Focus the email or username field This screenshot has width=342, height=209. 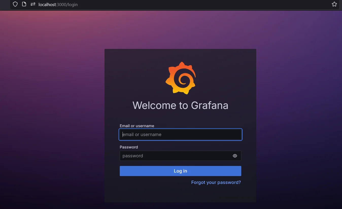[x=180, y=135]
